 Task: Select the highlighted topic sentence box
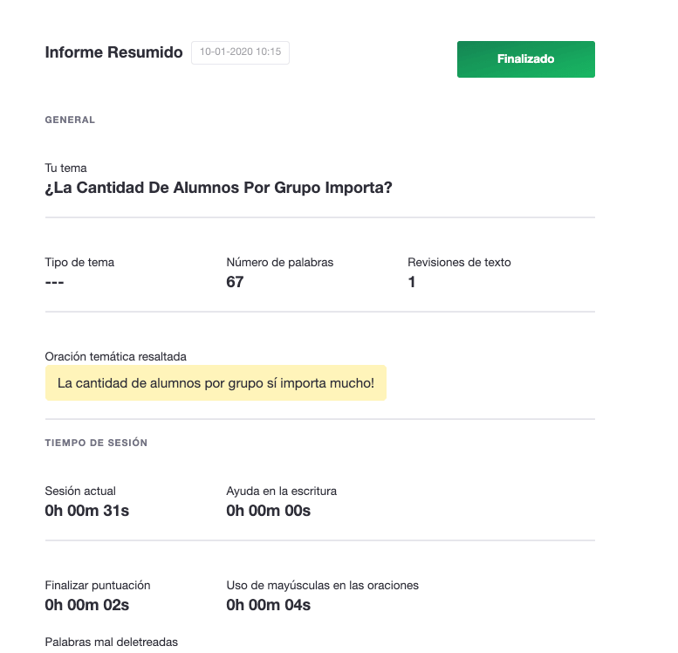click(216, 383)
